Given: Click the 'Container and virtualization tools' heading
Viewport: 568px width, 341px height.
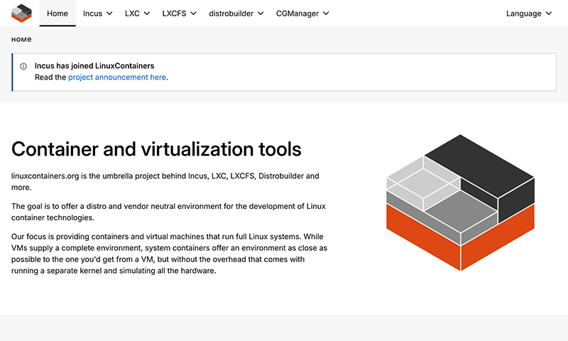Looking at the screenshot, I should tap(156, 149).
